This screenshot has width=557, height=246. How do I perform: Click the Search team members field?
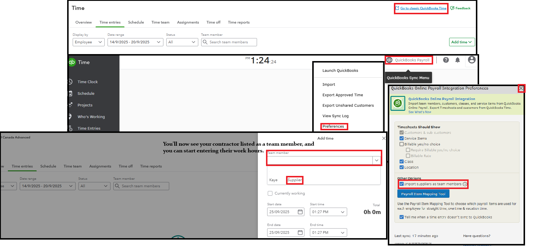[229, 42]
